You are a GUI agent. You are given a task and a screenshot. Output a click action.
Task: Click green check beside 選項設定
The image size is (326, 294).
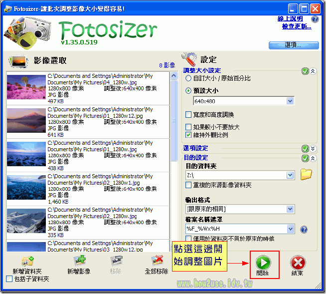[x=305, y=149]
